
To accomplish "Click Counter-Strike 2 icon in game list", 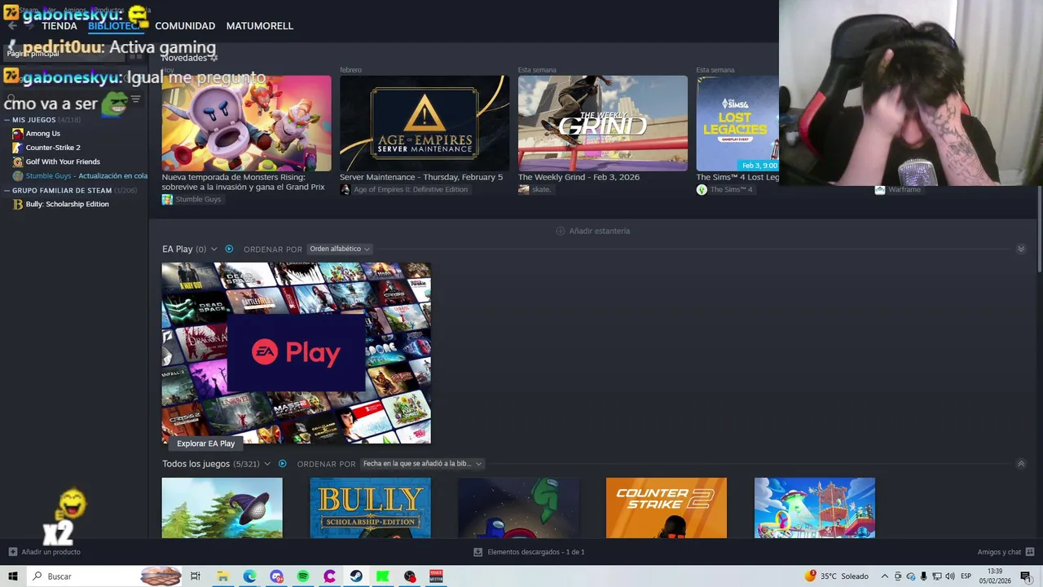I will (18, 148).
